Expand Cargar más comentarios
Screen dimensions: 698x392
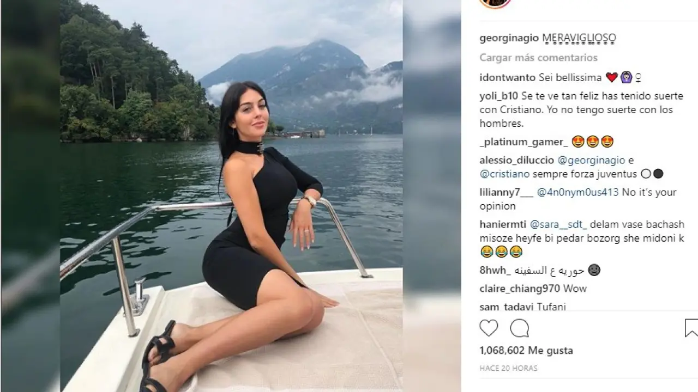pos(539,58)
